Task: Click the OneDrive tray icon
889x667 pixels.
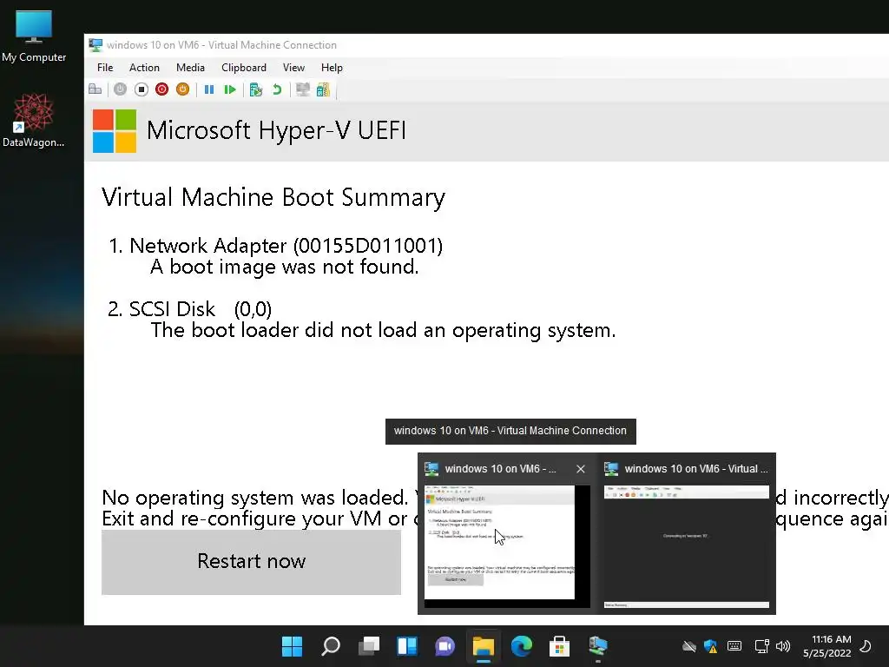Action: pyautogui.click(x=689, y=646)
